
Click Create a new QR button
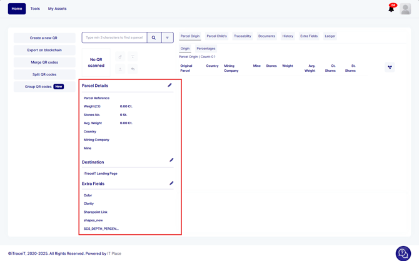[x=44, y=38]
